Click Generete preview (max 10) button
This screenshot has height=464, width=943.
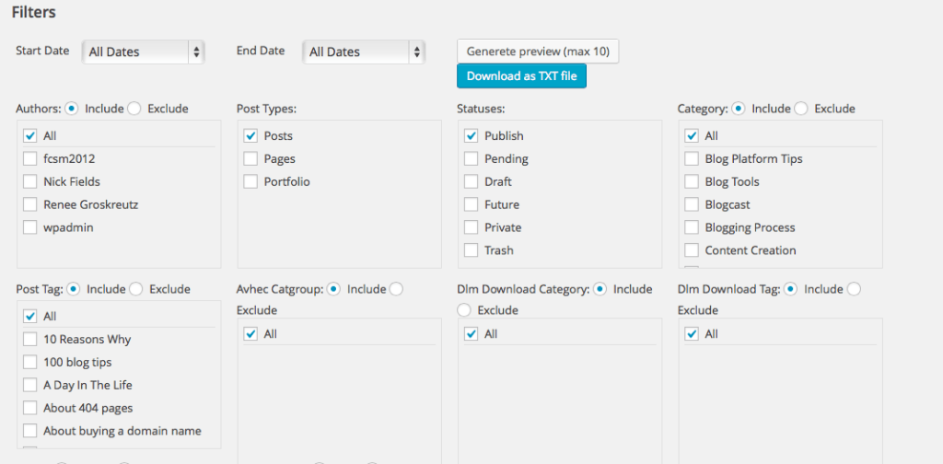click(x=538, y=52)
